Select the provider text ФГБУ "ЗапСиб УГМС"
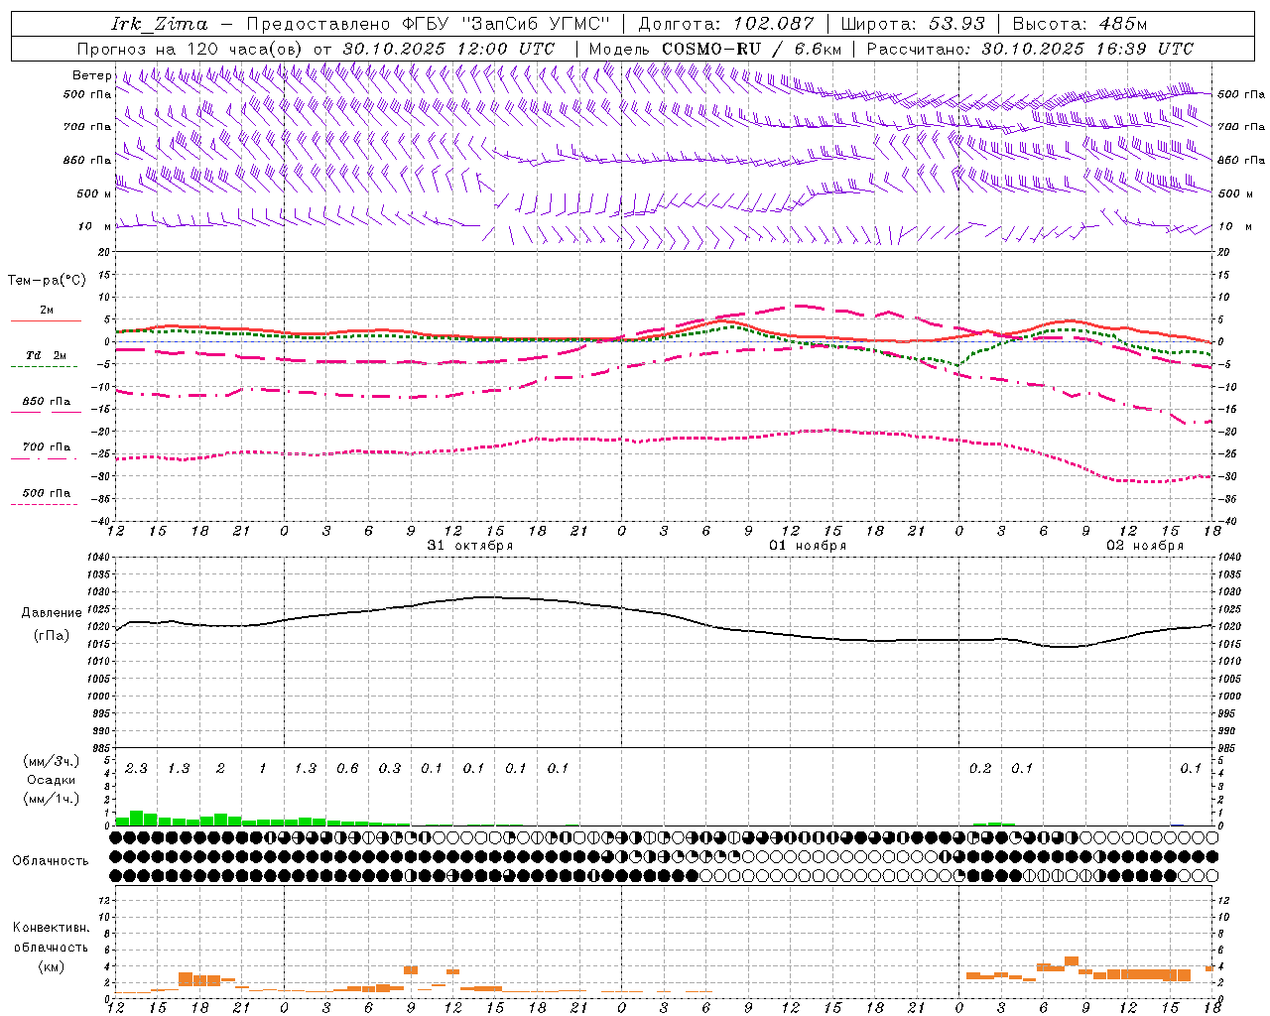 point(507,24)
